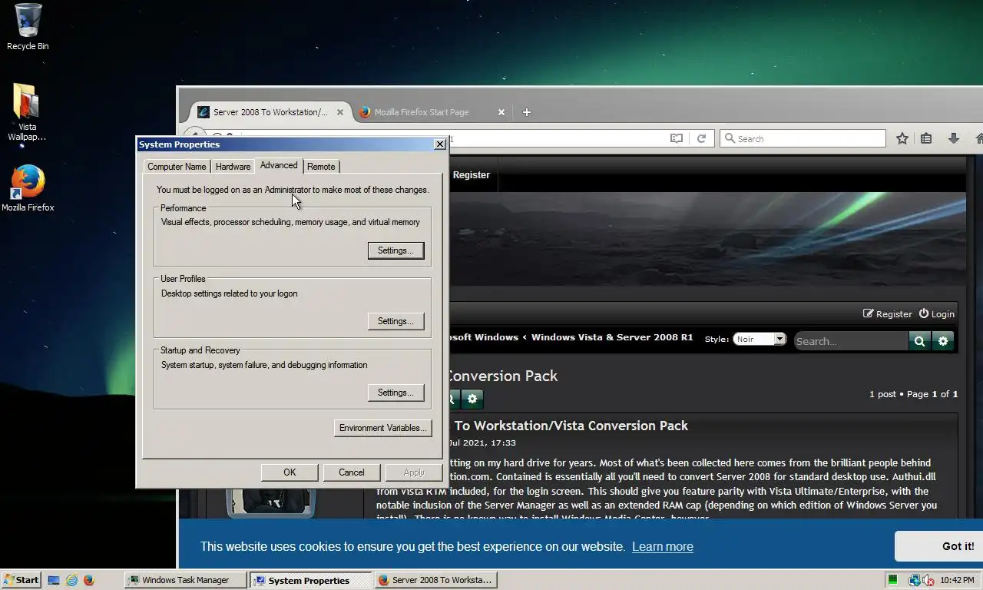983x590 pixels.
Task: Close the Server 2008 To Workstation tab
Action: pyautogui.click(x=340, y=112)
